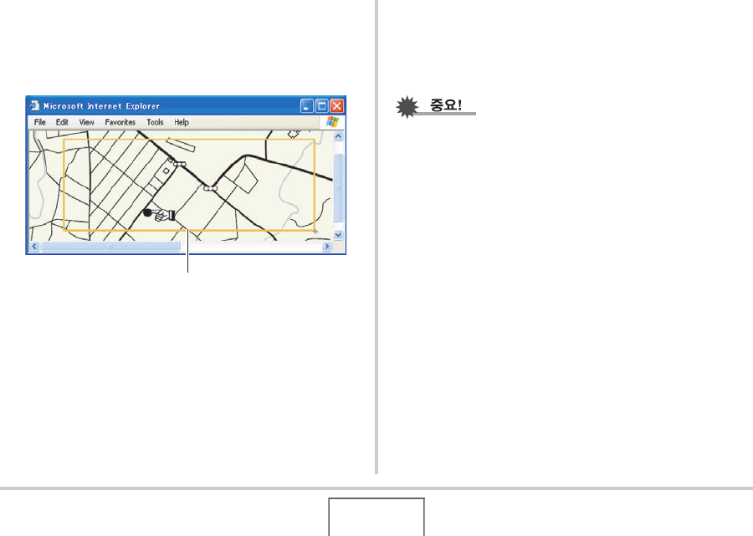Maximize the Internet Explorer window
This screenshot has height=536, width=753.
point(322,105)
